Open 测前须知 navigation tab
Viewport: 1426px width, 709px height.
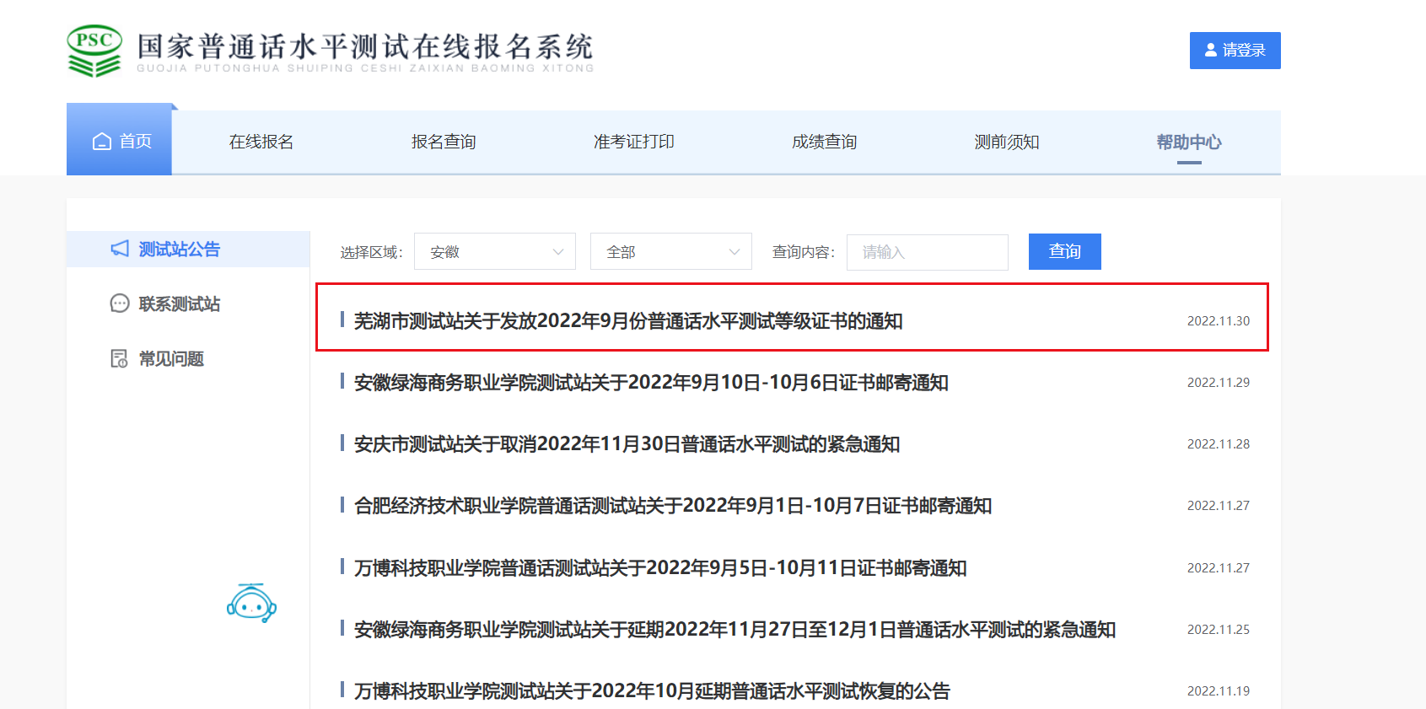point(1006,142)
